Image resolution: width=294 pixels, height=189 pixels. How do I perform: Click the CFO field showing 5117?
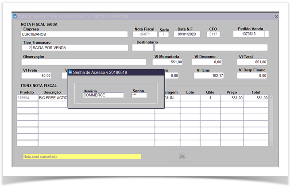[x=213, y=34]
